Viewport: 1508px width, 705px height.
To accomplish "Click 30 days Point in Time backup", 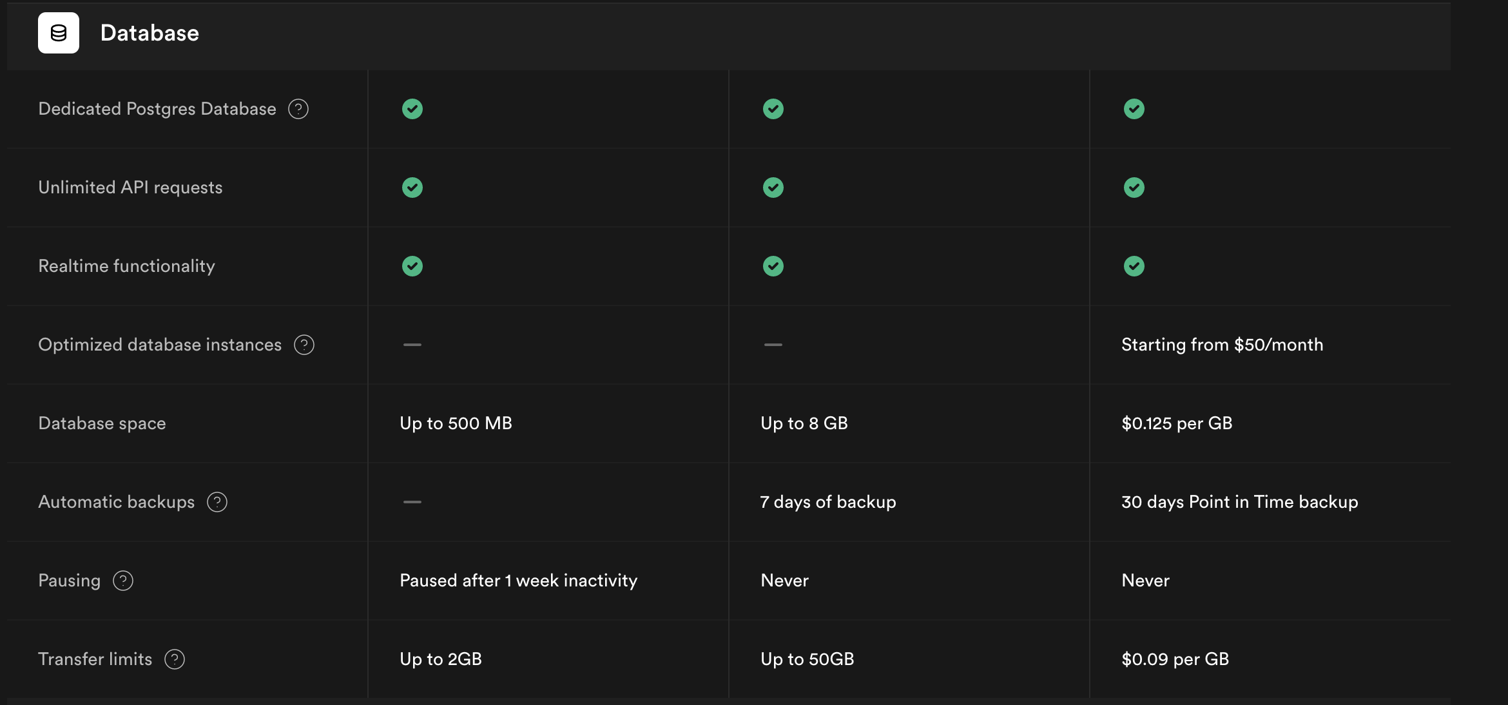I will (x=1240, y=502).
